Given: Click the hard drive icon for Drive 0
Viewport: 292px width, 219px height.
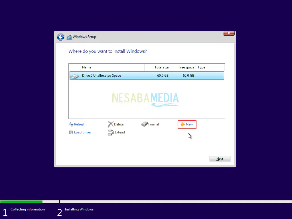Looking at the screenshot, I should click(75, 76).
